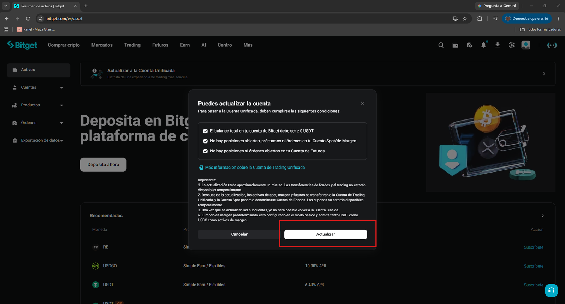Viewport: 565px width, 304px height.
Task: Open a new browser tab
Action: coord(86,6)
